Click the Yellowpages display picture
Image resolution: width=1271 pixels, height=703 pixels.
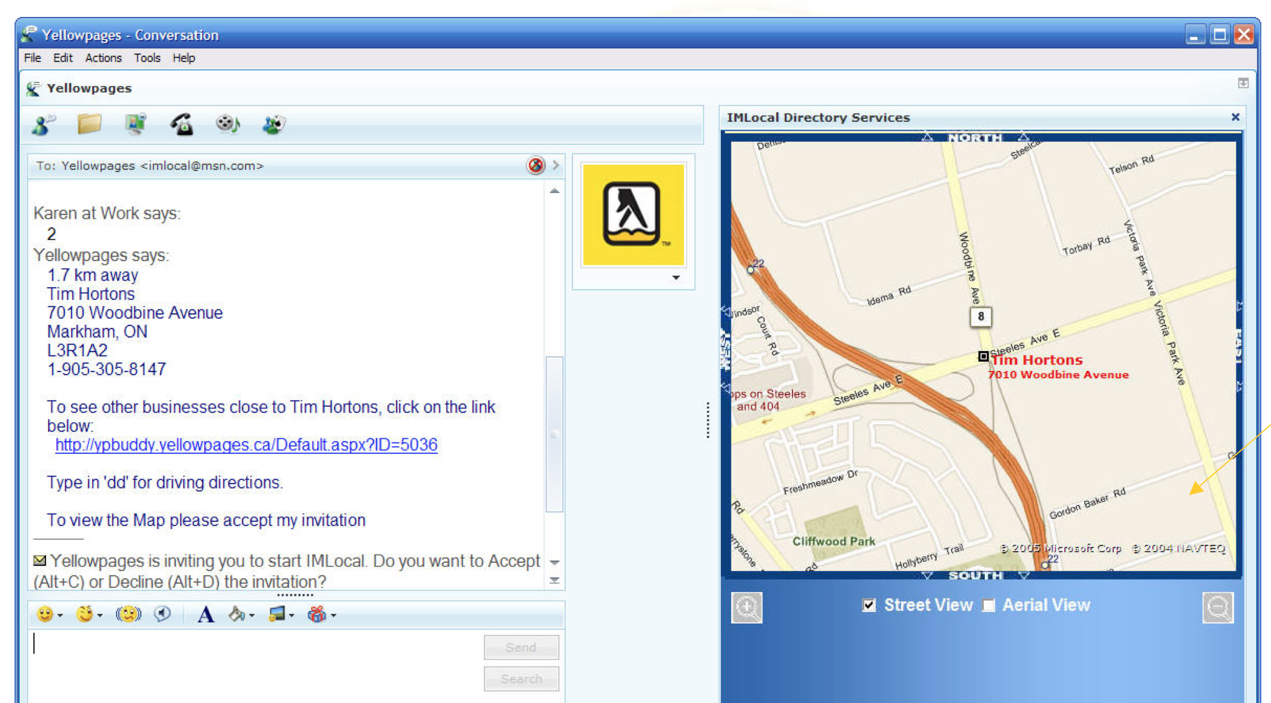pos(633,215)
